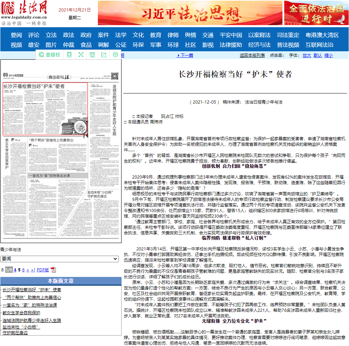Open the settings gear icon in the green toolbar
This screenshot has width=349, height=346.
click(115, 55)
